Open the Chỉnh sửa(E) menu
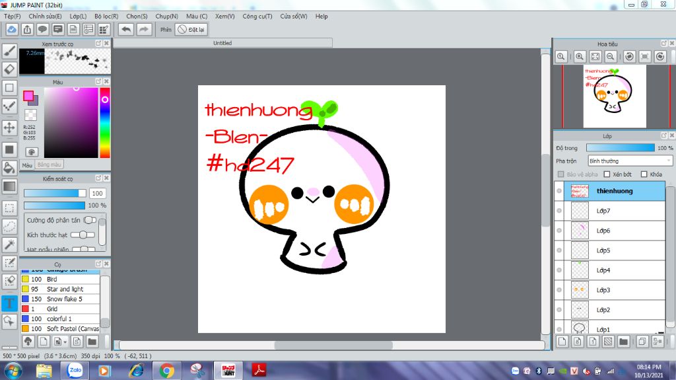This screenshot has width=676, height=380. 46,16
